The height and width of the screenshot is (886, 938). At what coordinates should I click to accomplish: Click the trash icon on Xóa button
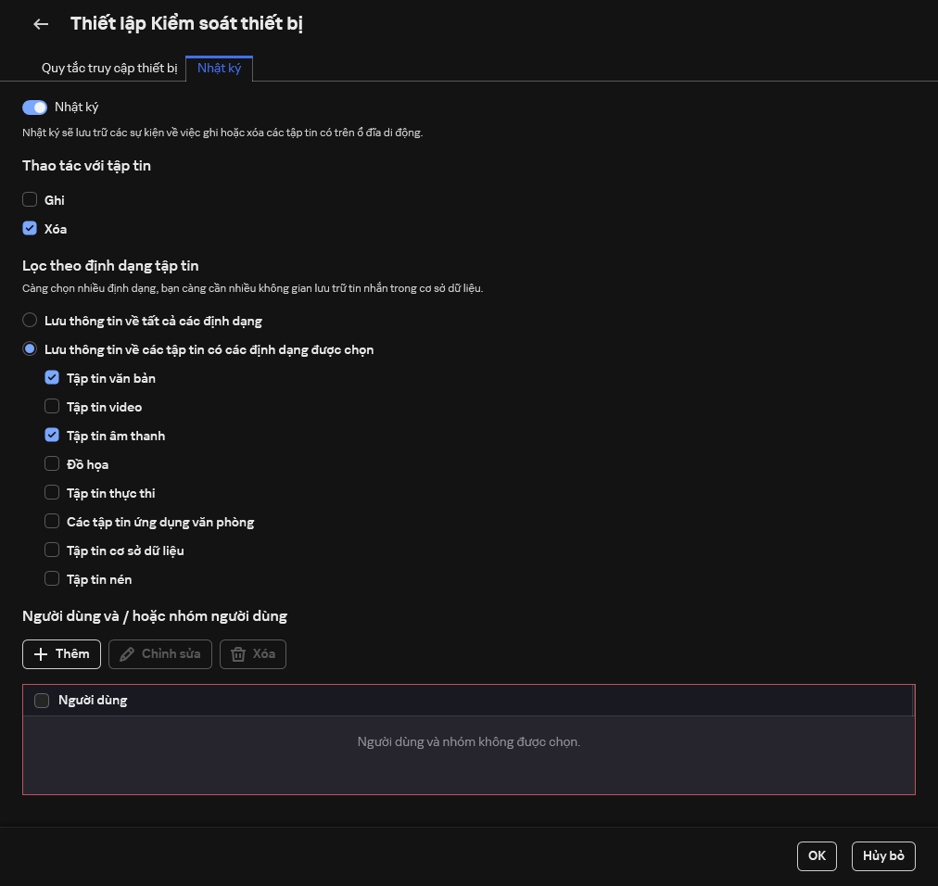(x=238, y=654)
